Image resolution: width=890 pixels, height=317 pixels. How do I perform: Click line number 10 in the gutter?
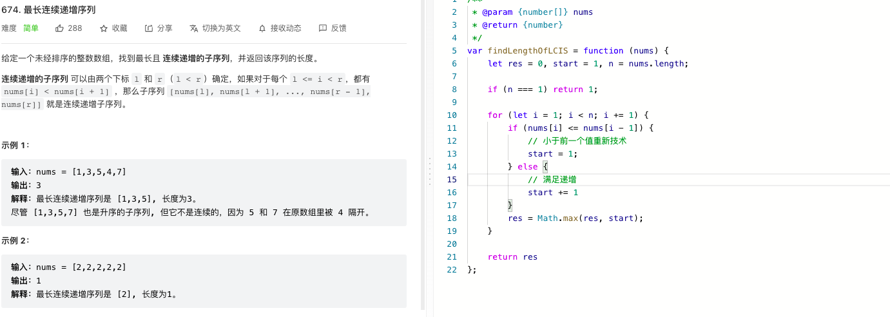click(451, 115)
